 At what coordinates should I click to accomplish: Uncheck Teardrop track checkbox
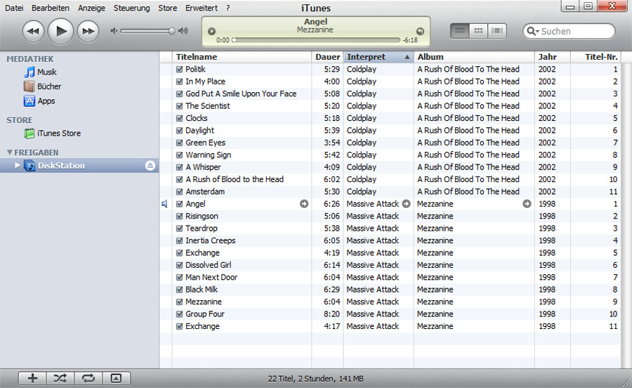[179, 228]
